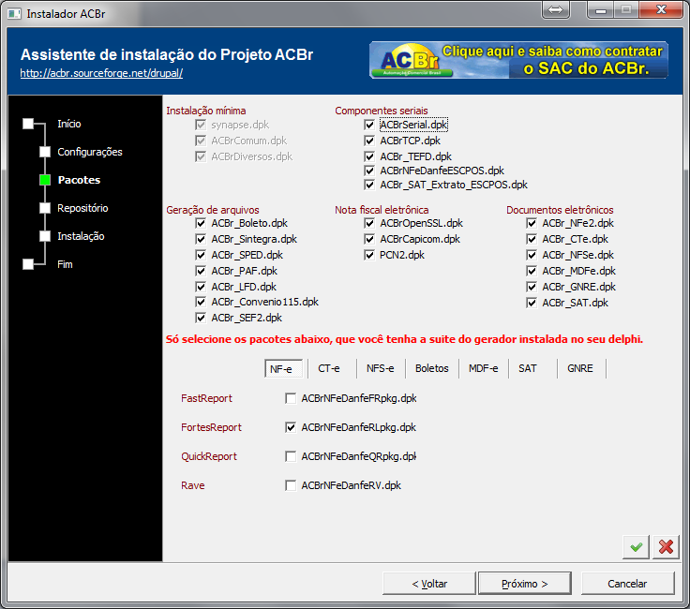Switch to the Boletos tab
The image size is (690, 609).
(431, 368)
